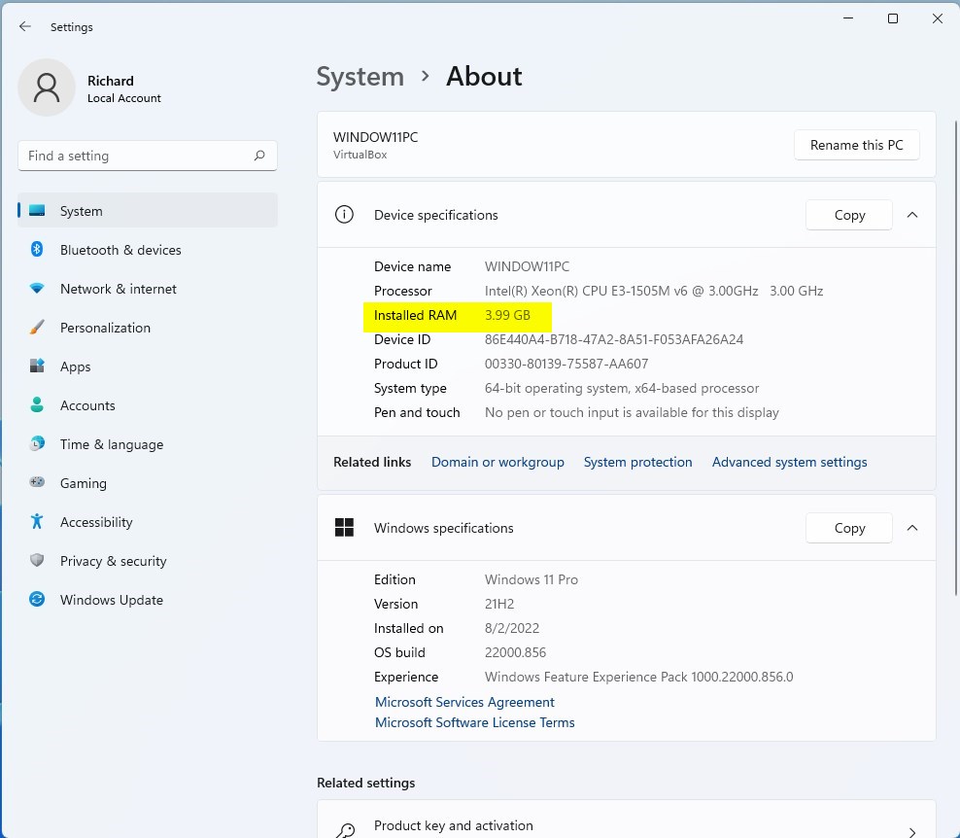Viewport: 960px width, 838px height.
Task: Click the Bluetooth & devices icon
Action: tap(37, 250)
